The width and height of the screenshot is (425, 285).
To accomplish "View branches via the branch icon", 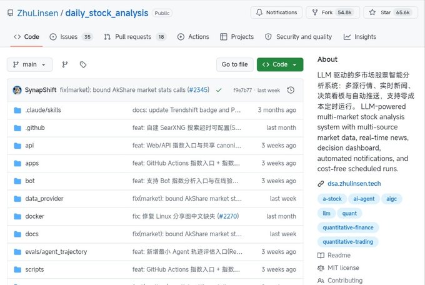I will 65,64.
